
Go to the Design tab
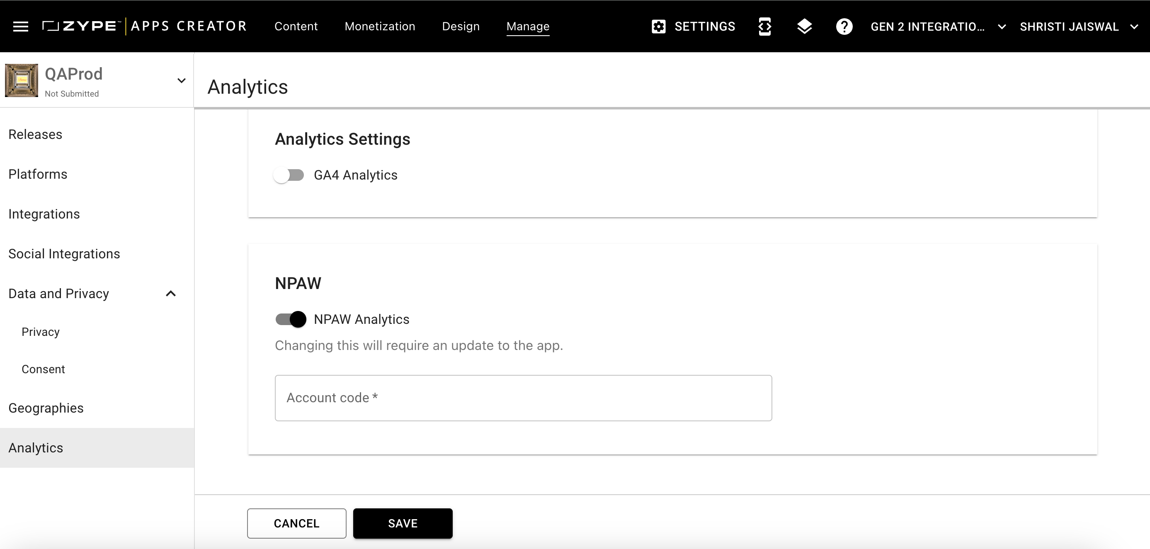point(460,27)
